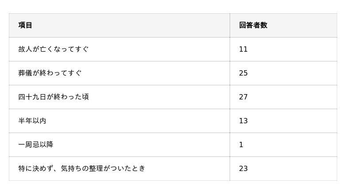
Task: Click the 項目 column header
Action: [25, 25]
